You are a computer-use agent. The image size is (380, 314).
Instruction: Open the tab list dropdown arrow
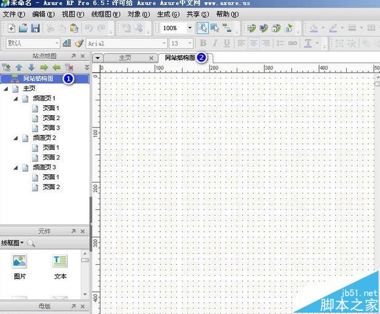tap(98, 58)
